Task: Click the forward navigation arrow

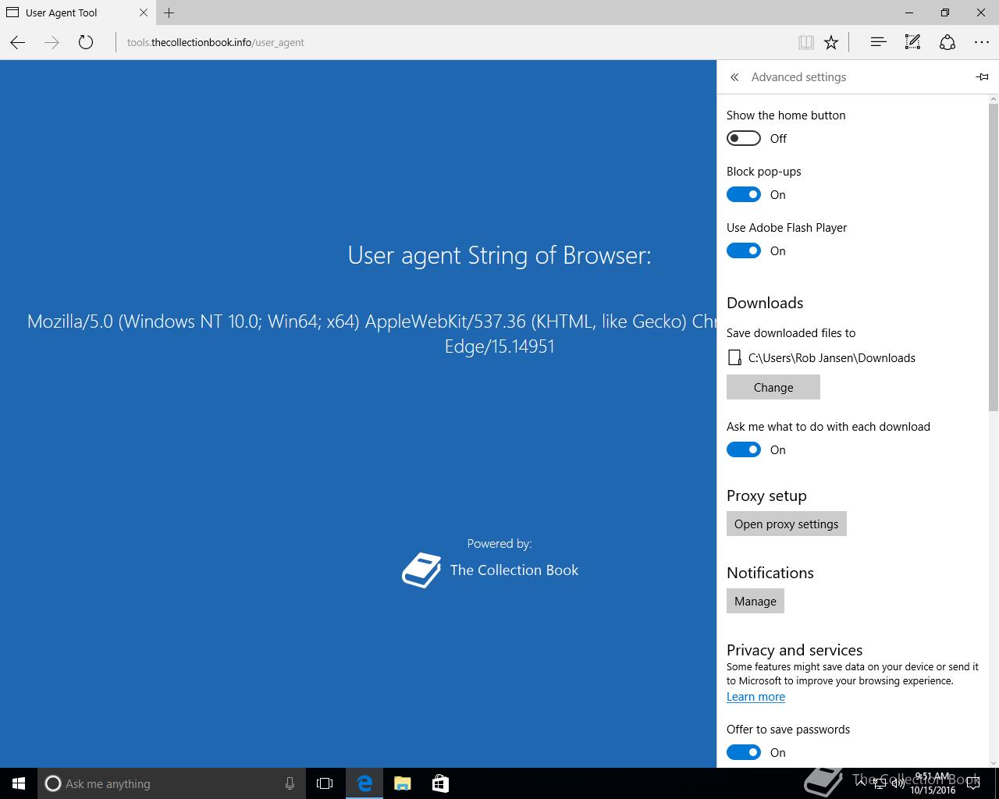Action: coord(52,43)
